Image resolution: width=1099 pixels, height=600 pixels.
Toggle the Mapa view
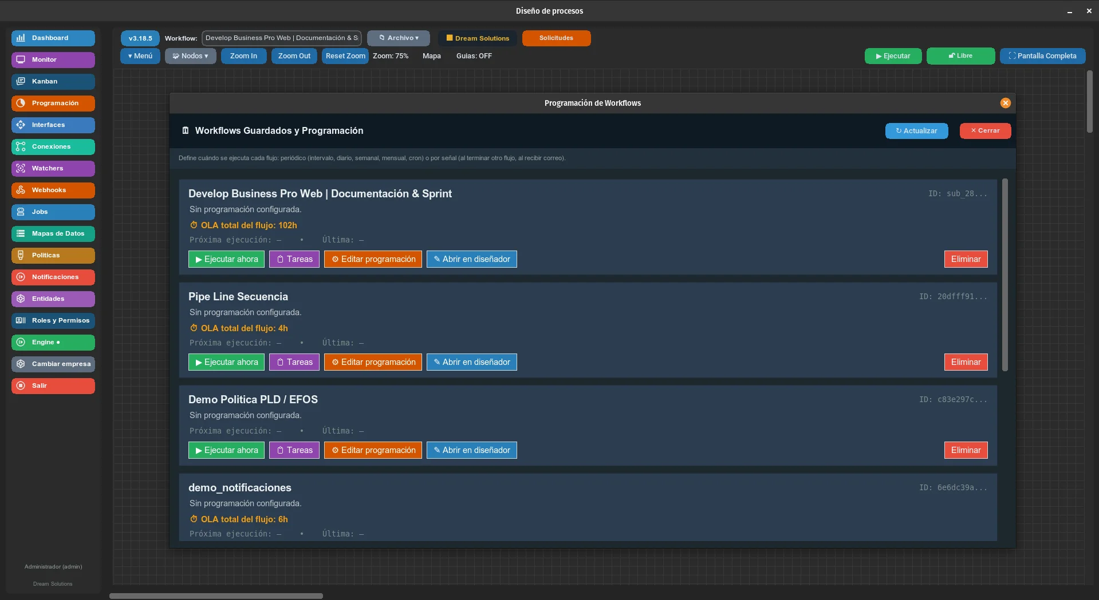[432, 56]
